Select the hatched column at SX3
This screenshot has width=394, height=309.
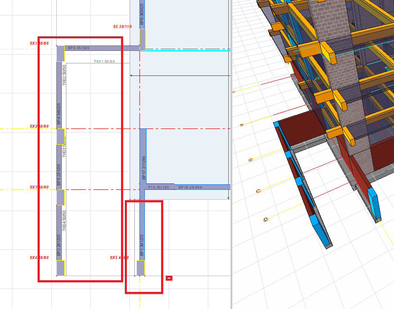point(61,197)
